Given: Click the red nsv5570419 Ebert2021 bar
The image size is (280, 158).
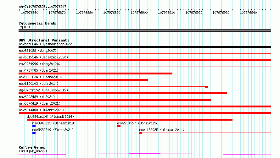Looking at the screenshot, I should coord(145,106).
